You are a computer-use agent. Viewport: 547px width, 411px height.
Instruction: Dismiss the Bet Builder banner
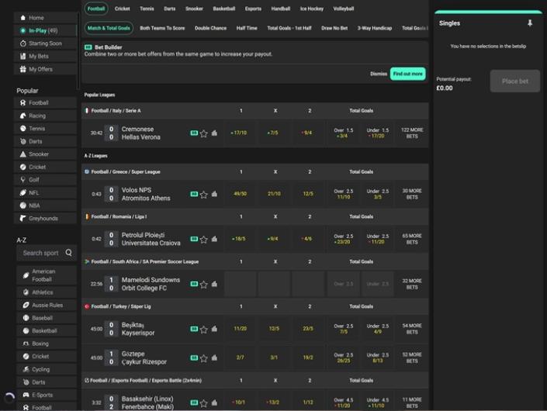tap(378, 74)
